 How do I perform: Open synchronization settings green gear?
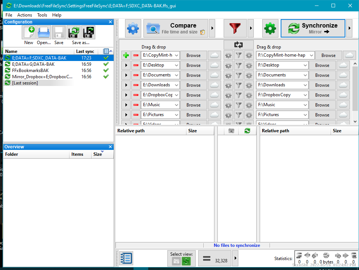point(270,28)
